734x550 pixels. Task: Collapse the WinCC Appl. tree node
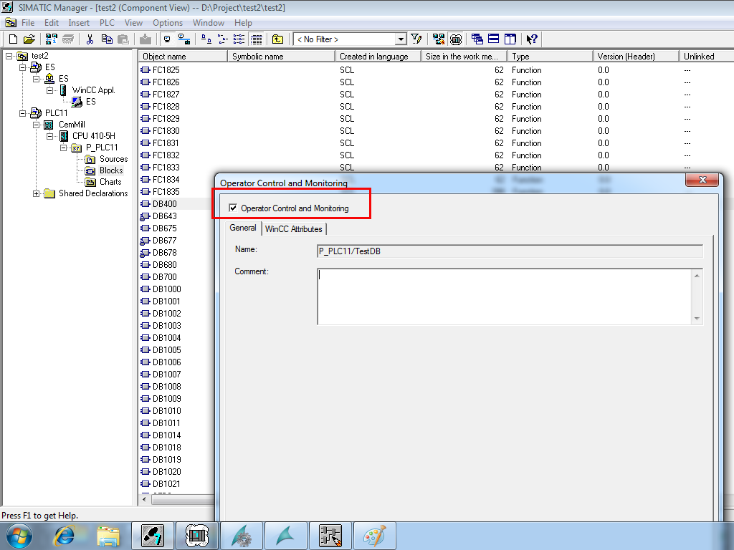tap(49, 90)
